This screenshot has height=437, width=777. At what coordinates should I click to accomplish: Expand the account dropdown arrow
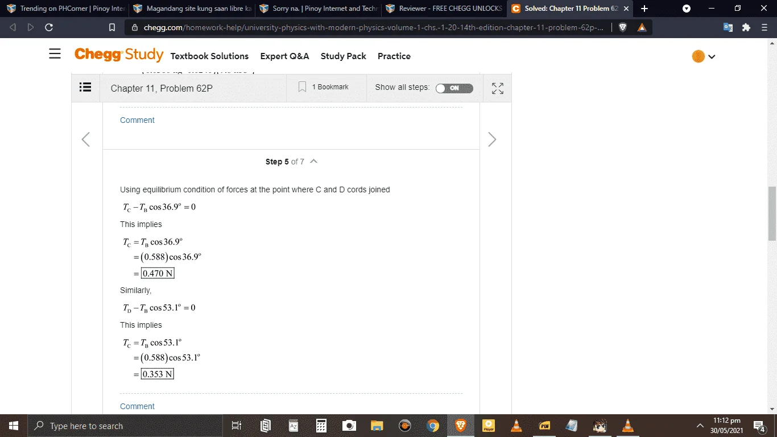[x=712, y=56]
